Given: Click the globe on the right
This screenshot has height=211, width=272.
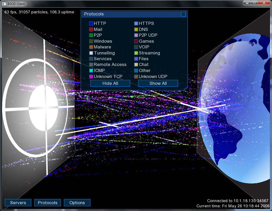Looking at the screenshot, I should pyautogui.click(x=235, y=110).
